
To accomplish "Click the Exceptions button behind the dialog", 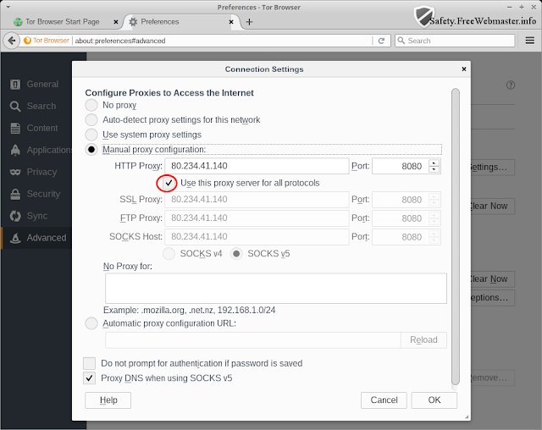I will 493,298.
